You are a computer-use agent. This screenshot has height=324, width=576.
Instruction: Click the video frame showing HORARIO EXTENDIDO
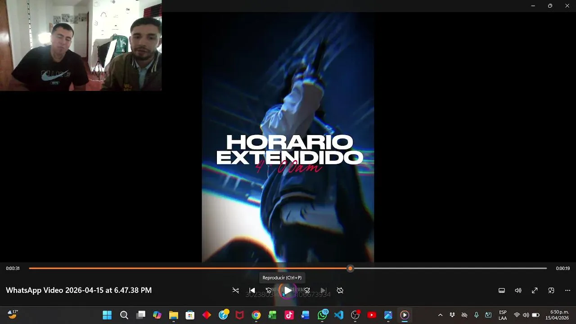(288, 137)
